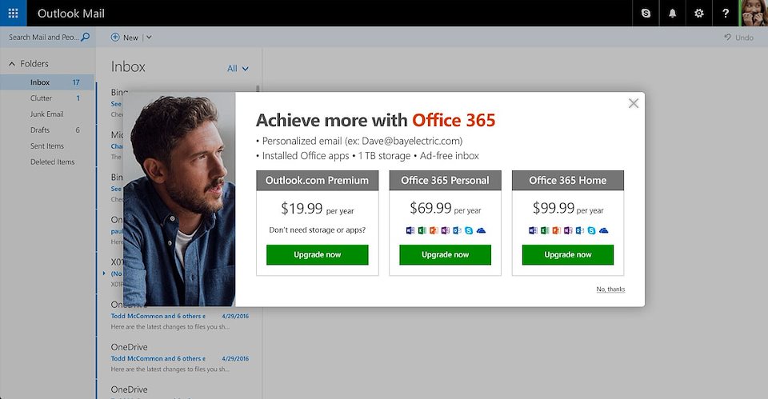The width and height of the screenshot is (768, 399).
Task: Upgrade now to Office 365 Personal
Action: point(445,254)
